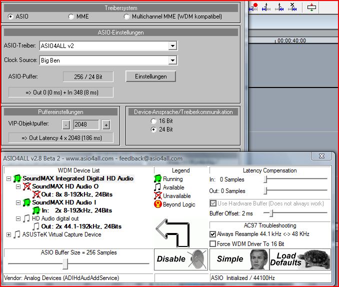
Task: Increase VIP-Objektpuffer with the plus button
Action: click(x=106, y=125)
